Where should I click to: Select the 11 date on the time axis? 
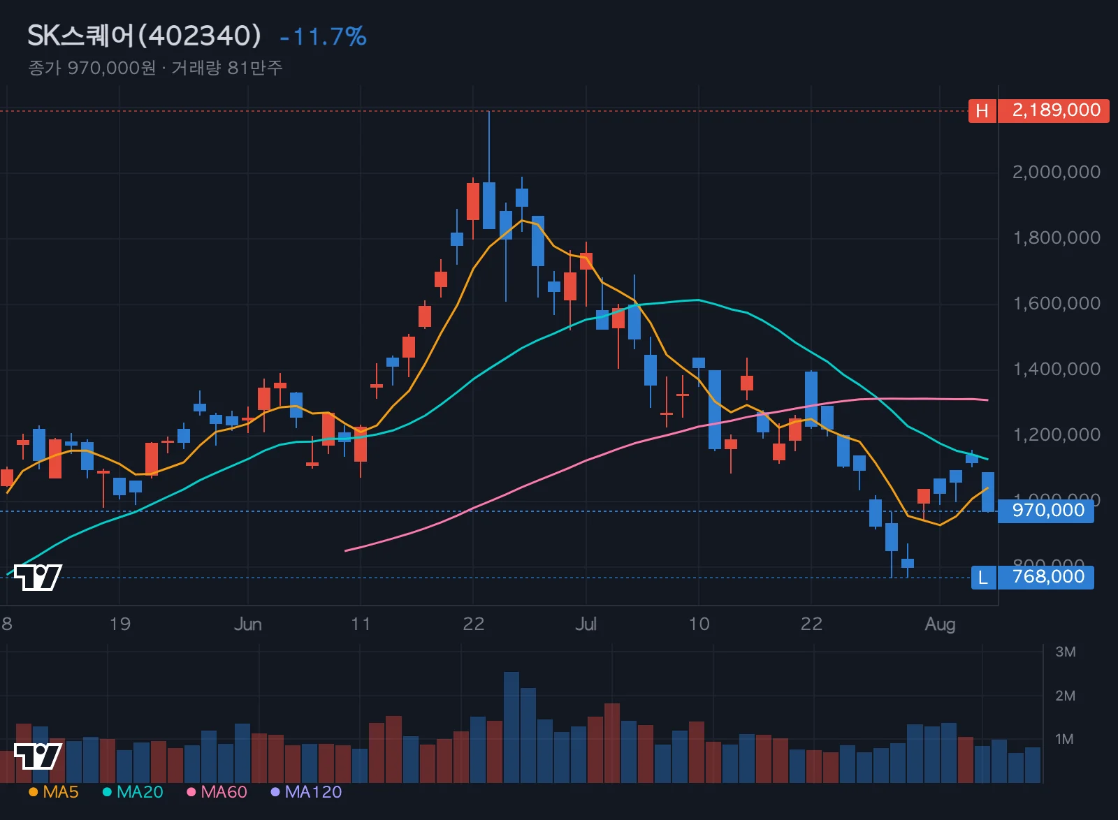(361, 624)
